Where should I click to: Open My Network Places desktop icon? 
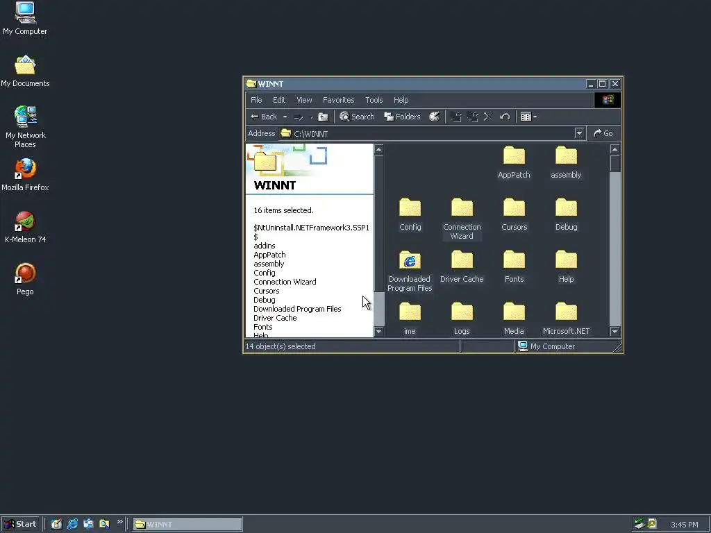tap(25, 127)
